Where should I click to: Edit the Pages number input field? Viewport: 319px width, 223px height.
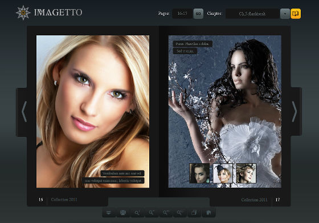(x=182, y=14)
